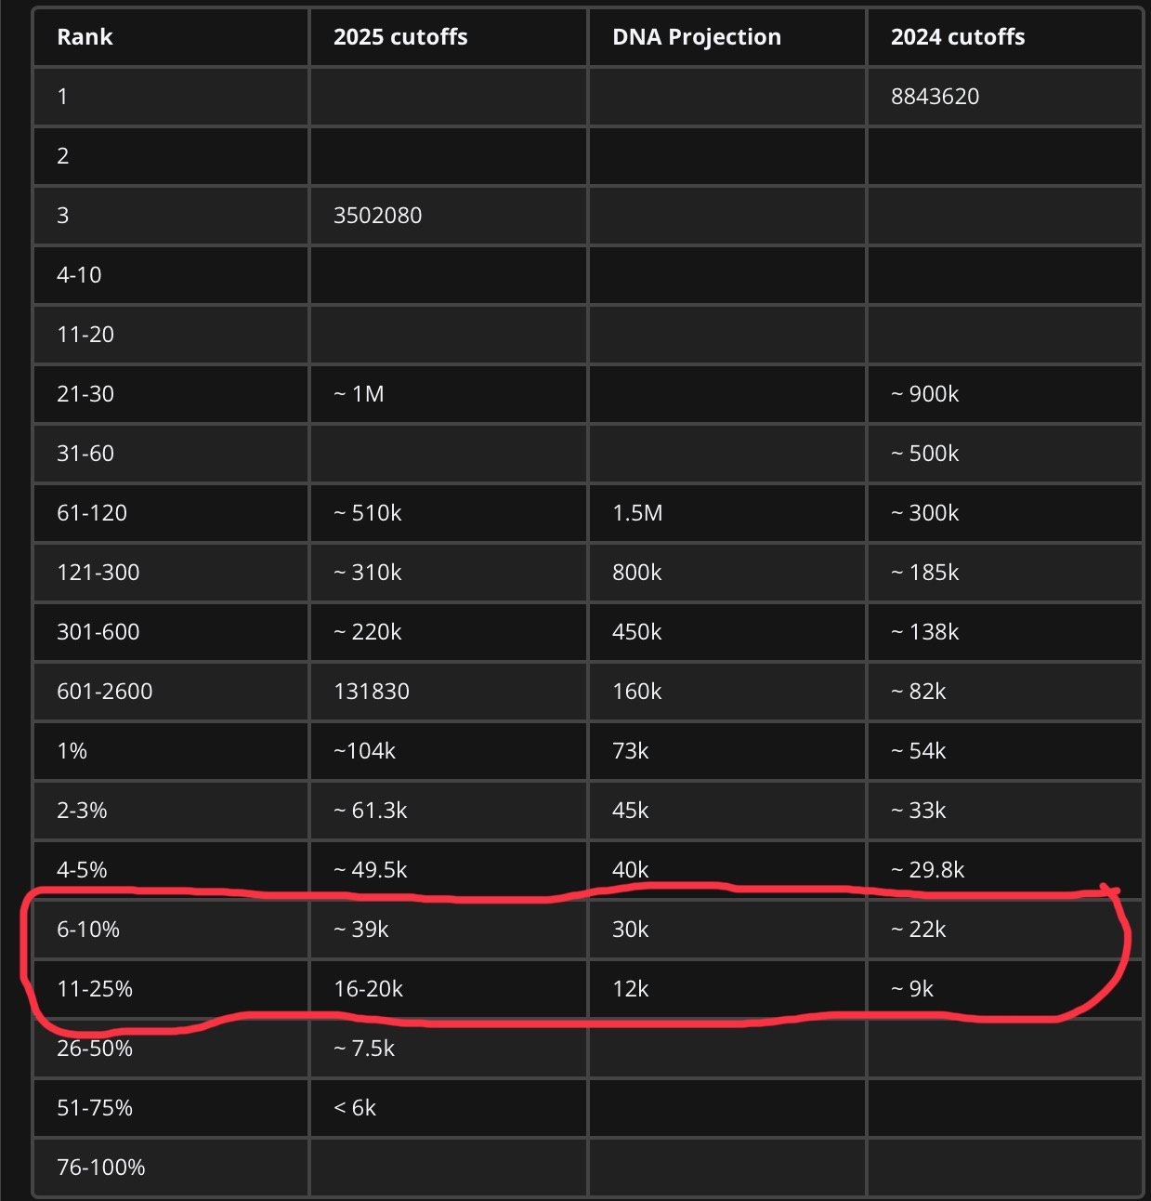
Task: Click the 131830 cell for rank 601-2600
Action: pyautogui.click(x=449, y=692)
